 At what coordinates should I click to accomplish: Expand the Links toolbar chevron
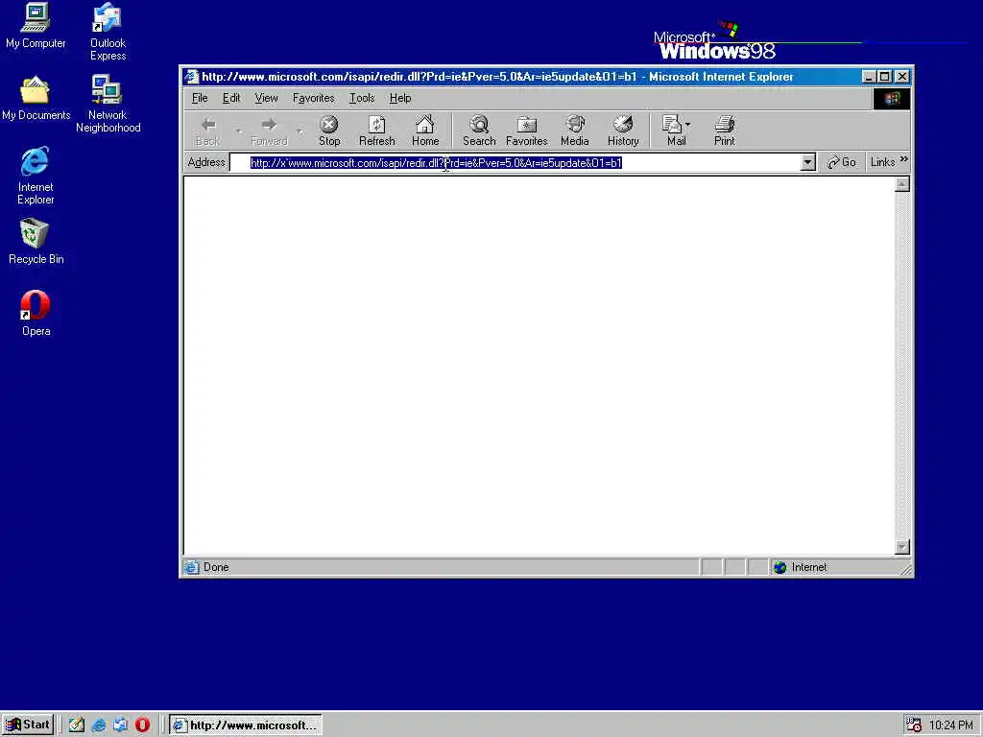click(x=903, y=160)
